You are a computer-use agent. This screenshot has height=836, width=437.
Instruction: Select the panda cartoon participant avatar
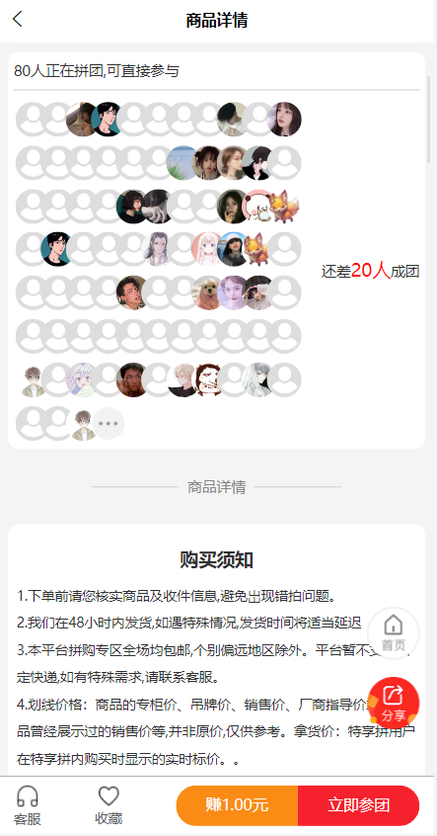pos(258,207)
